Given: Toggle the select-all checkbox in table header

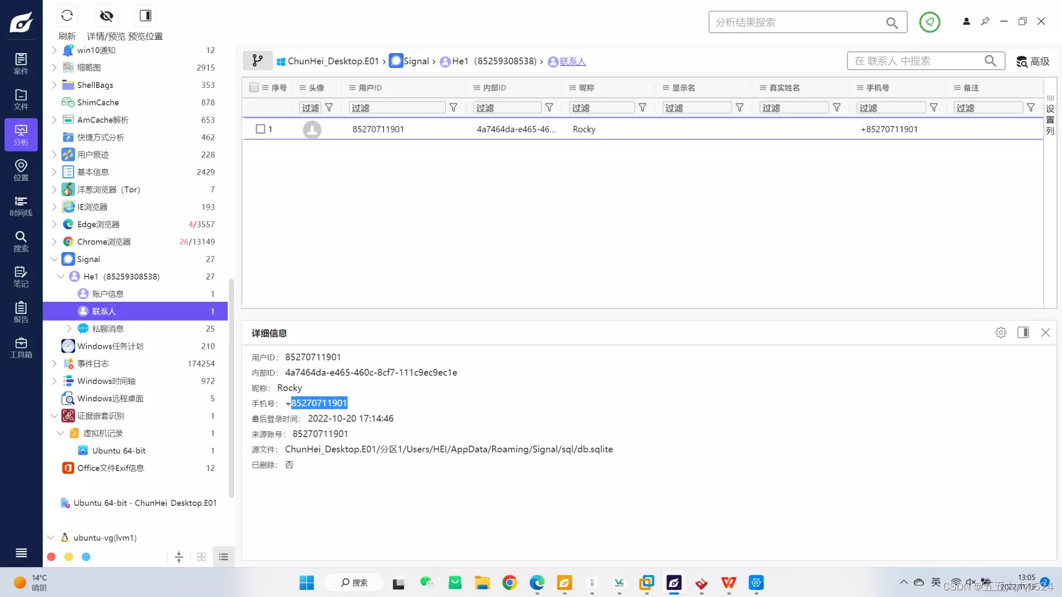Looking at the screenshot, I should (x=254, y=87).
